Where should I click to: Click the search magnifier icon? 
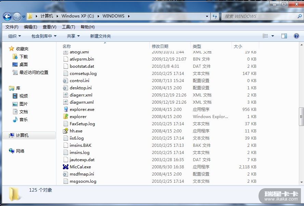(300, 16)
